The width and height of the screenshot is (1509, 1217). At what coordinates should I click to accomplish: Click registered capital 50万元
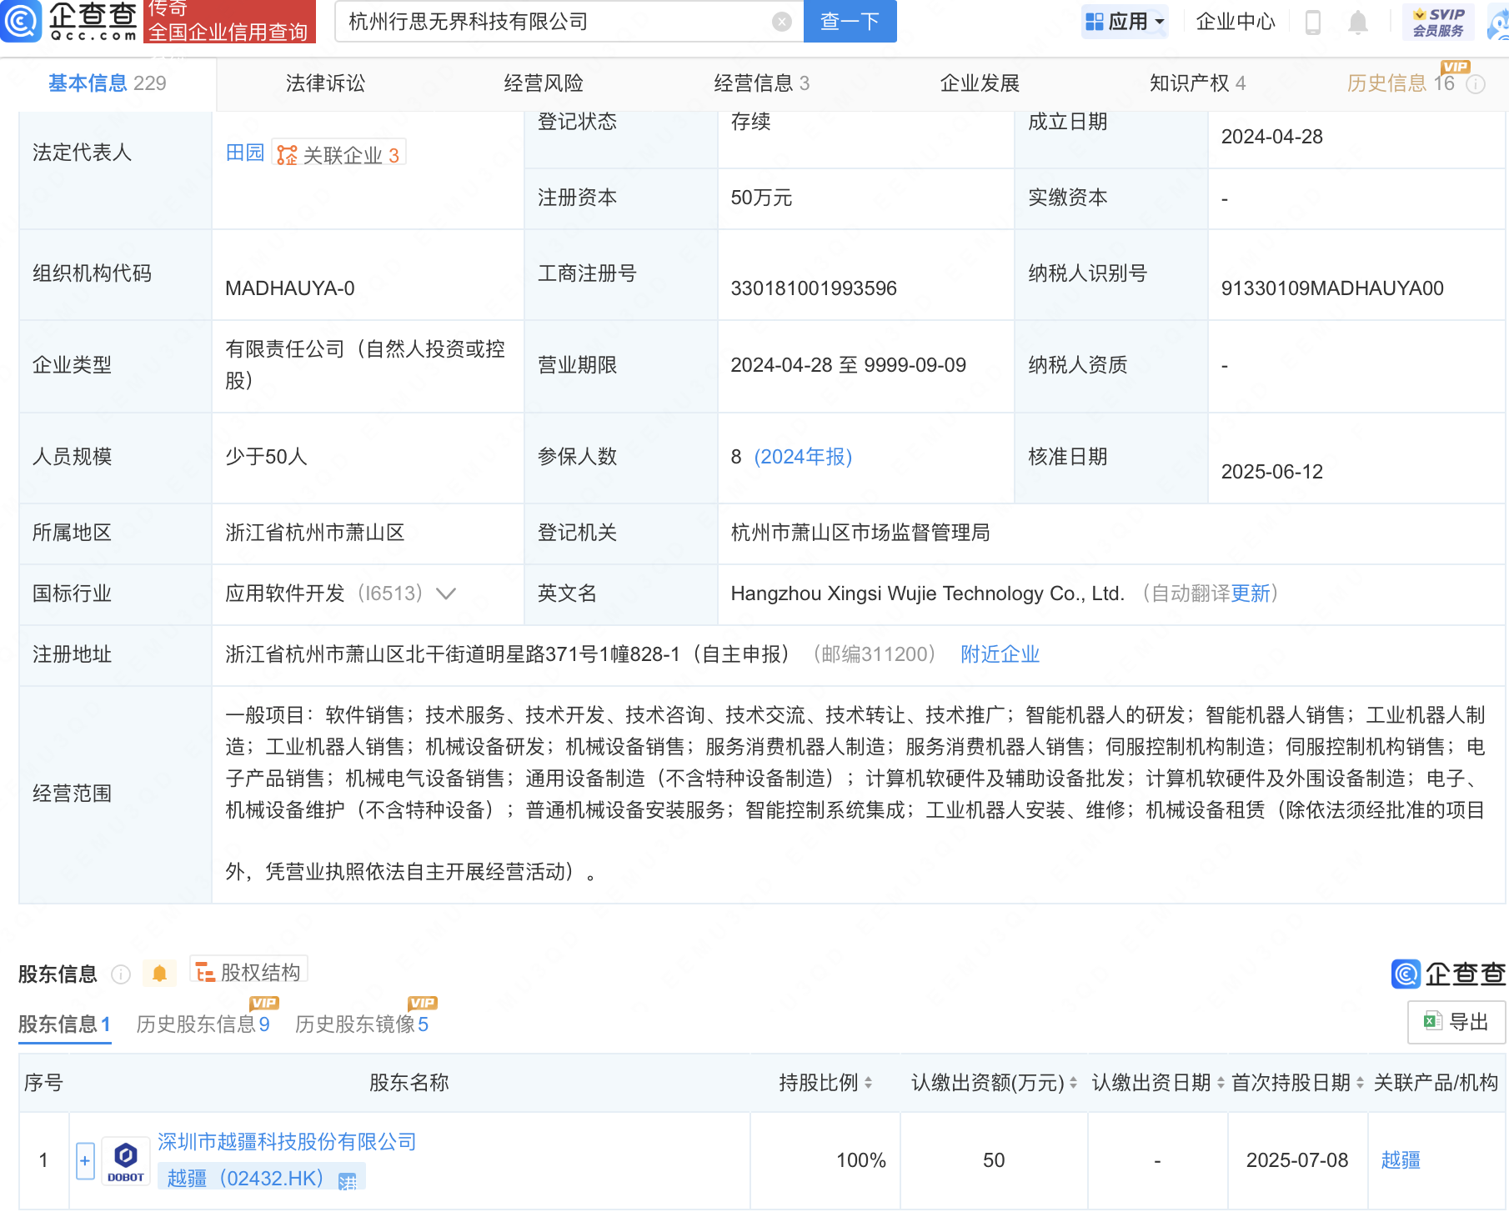coord(761,198)
